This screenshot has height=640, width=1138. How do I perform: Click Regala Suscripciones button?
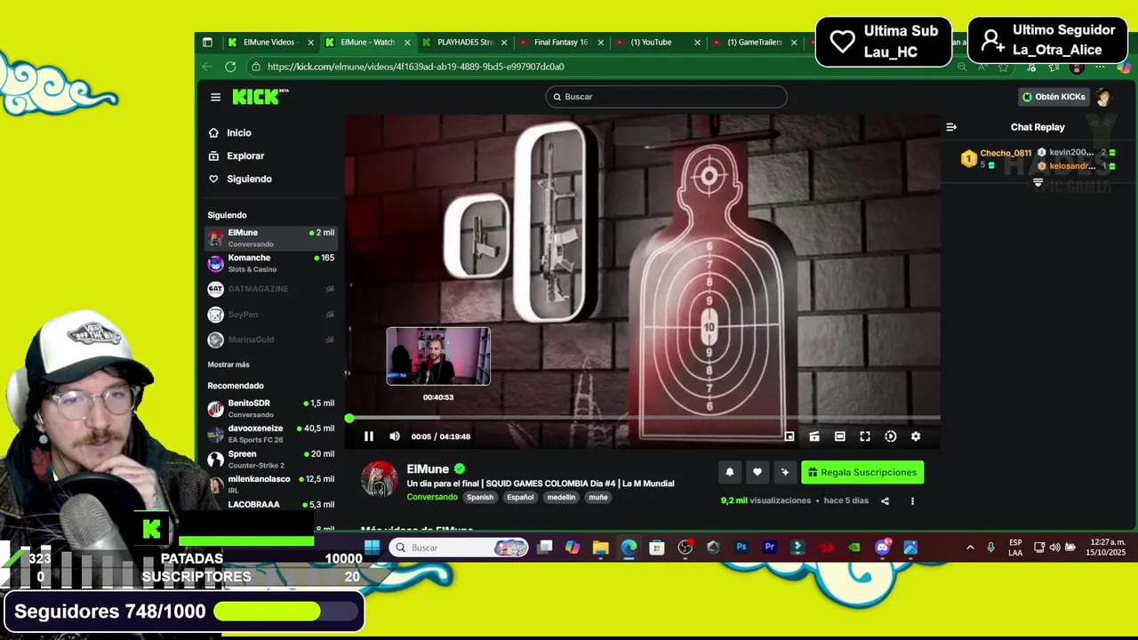[862, 472]
